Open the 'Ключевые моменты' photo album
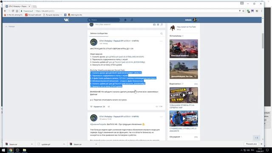Screen dimensions: 272x153 [x=184, y=49]
